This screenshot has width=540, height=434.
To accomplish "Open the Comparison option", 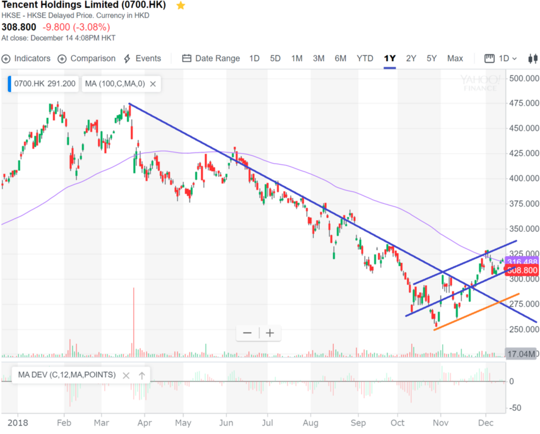I will 87,59.
